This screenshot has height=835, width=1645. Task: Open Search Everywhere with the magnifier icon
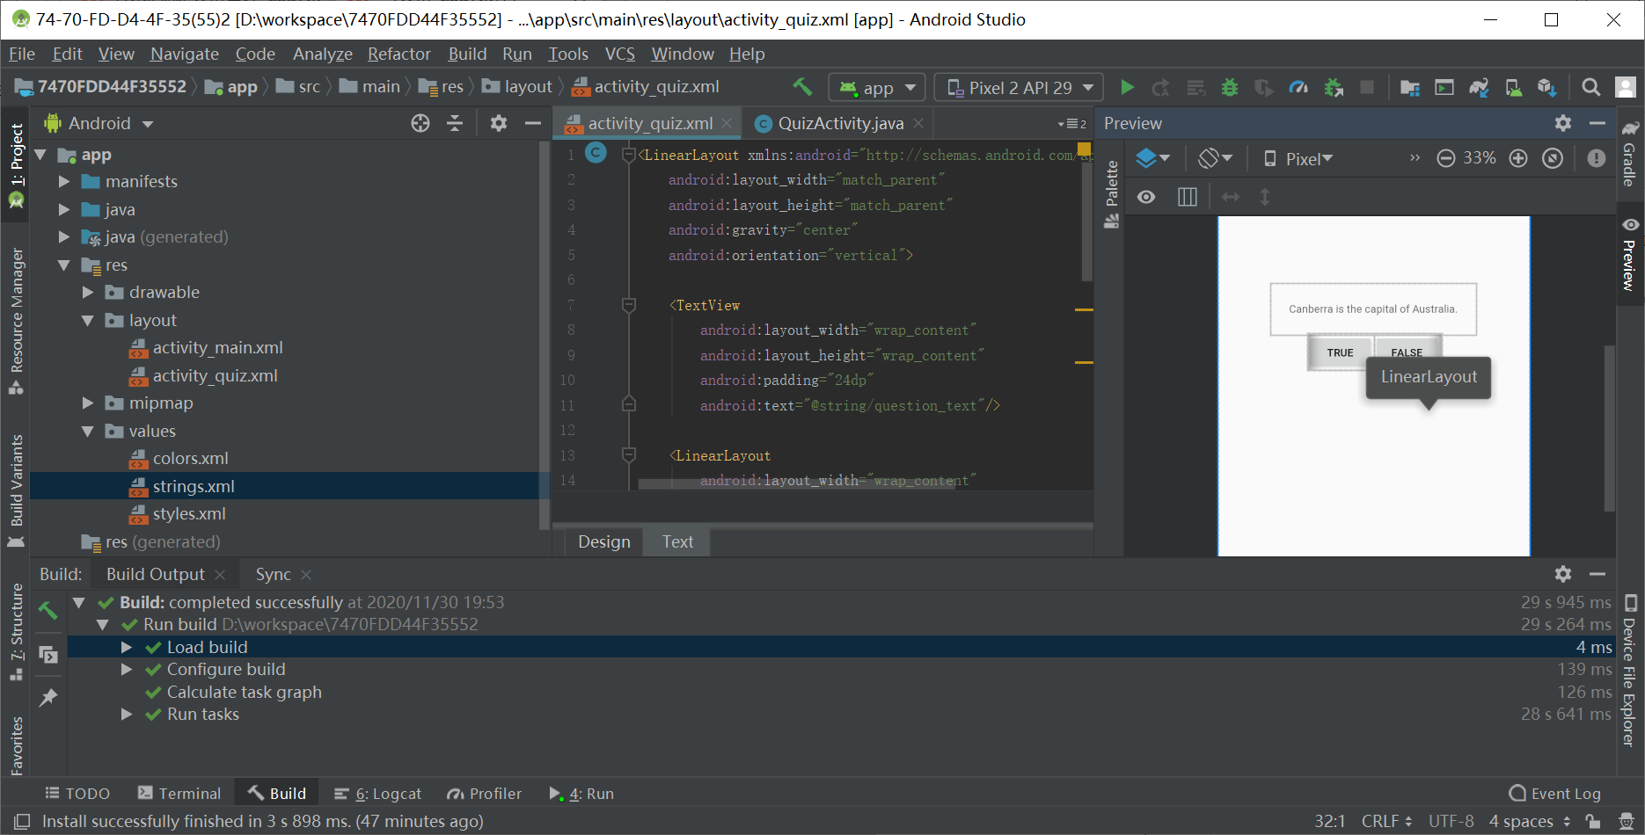point(1591,87)
